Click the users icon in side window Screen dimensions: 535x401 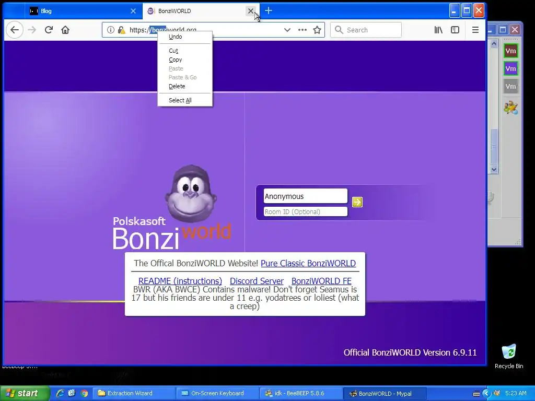[510, 108]
